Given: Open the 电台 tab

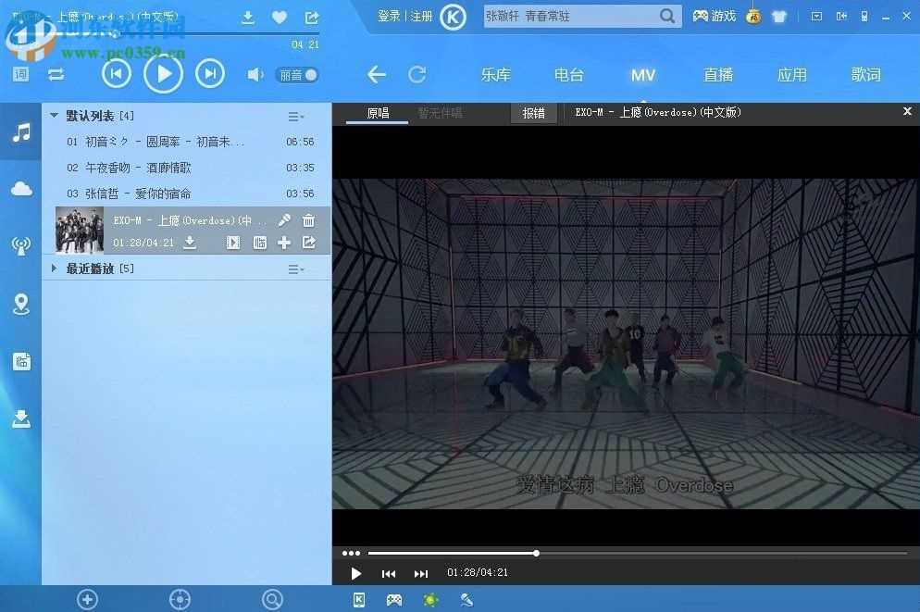Looking at the screenshot, I should pos(569,75).
